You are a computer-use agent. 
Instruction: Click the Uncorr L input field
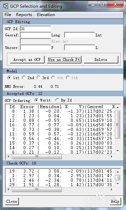[79, 48]
